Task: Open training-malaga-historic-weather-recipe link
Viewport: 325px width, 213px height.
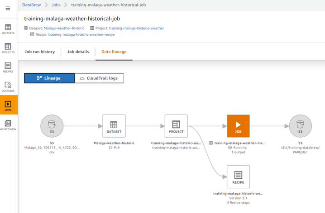Action: tap(81, 34)
